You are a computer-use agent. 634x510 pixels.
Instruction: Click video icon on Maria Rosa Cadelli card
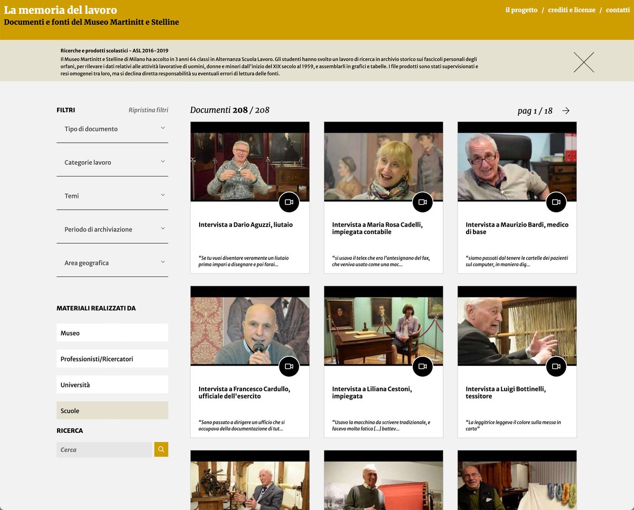[x=423, y=202]
